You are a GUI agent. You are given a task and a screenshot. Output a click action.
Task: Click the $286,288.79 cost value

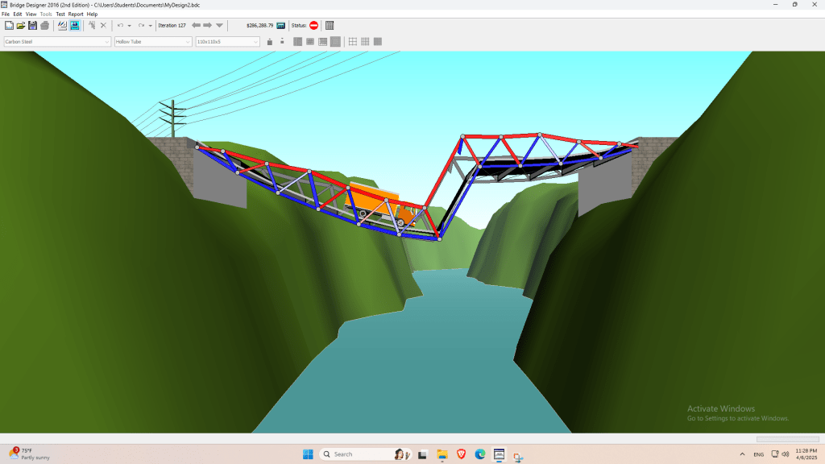[260, 25]
